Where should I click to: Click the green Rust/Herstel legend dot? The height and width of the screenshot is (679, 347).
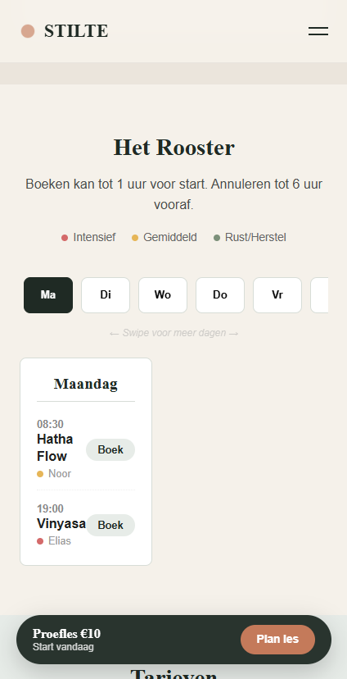[x=217, y=238]
